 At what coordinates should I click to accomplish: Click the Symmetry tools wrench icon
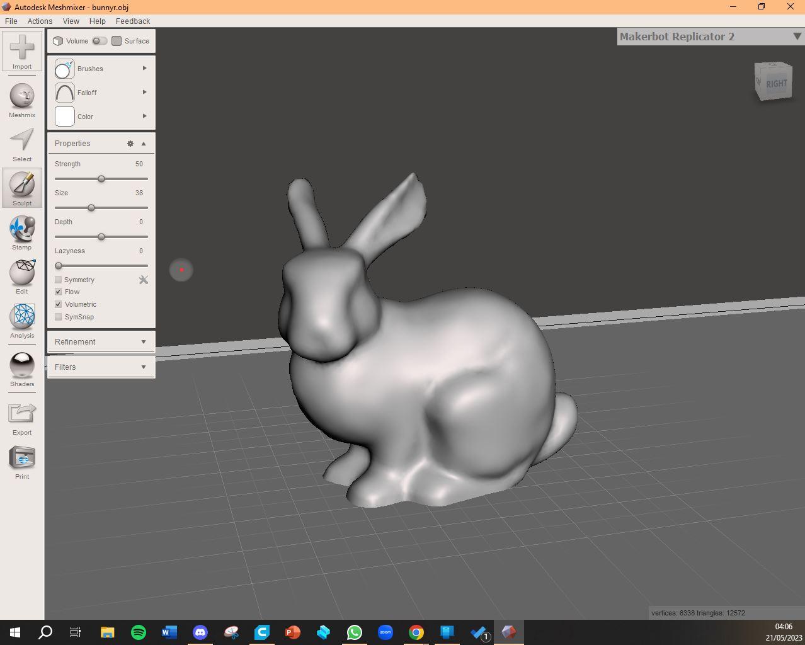tap(144, 280)
